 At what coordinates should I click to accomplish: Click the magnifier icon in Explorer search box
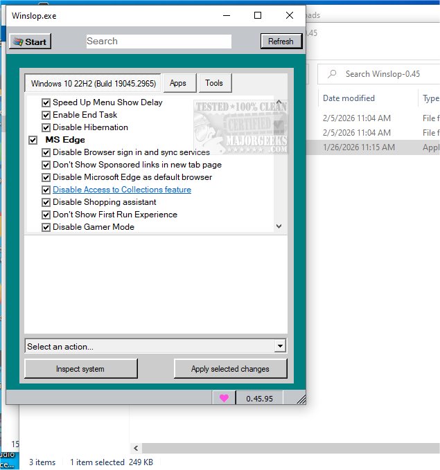332,74
